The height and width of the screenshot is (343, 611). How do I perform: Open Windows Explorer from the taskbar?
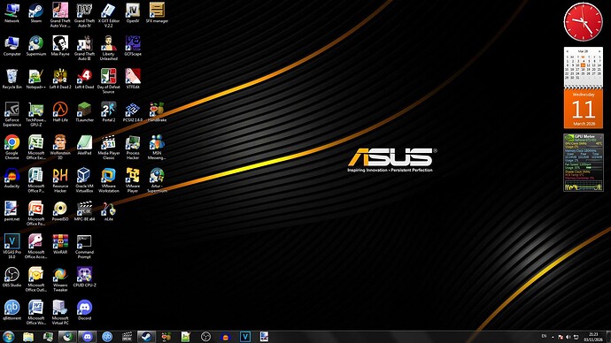28,337
